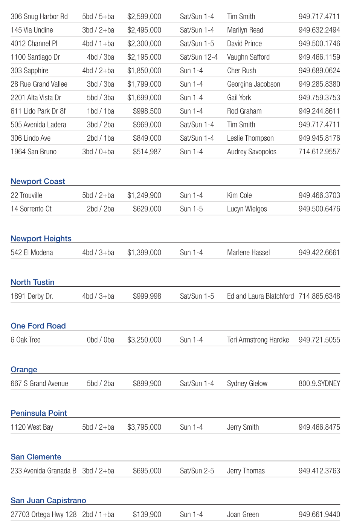The height and width of the screenshot is (530, 348).
Task: Click the San Clemente heading
Action: [x=36, y=457]
